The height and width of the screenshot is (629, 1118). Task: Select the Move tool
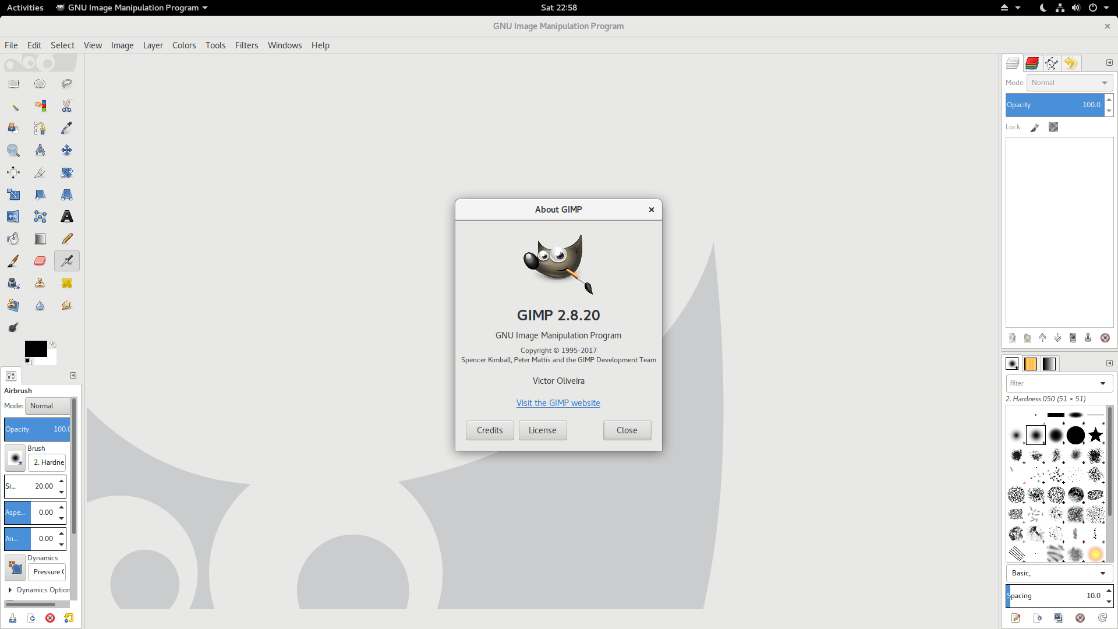[67, 150]
